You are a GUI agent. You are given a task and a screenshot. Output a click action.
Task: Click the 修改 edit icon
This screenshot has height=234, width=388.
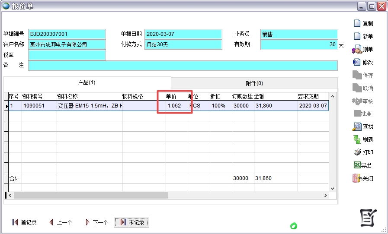(x=357, y=62)
